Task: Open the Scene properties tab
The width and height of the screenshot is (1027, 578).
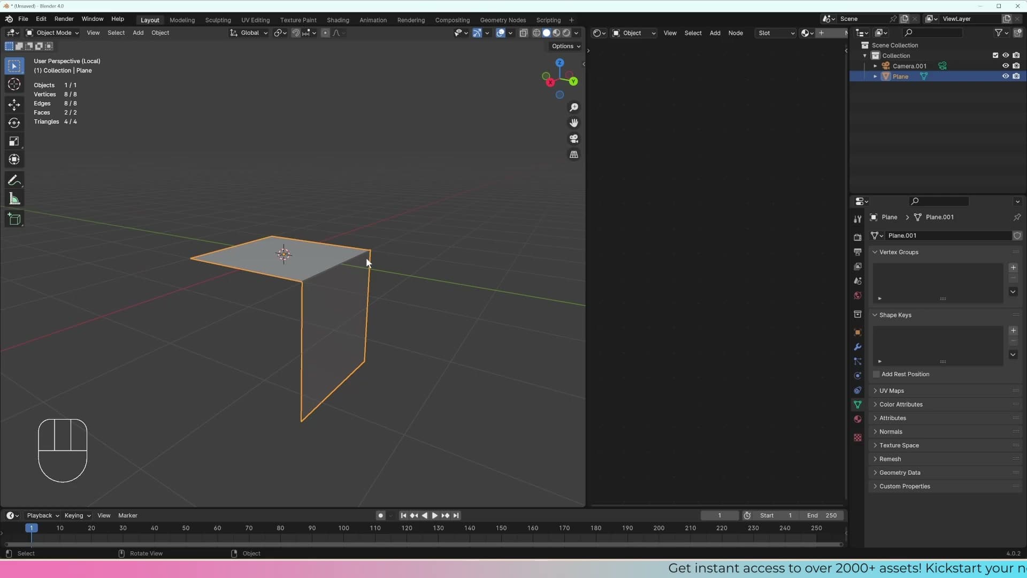Action: (857, 281)
